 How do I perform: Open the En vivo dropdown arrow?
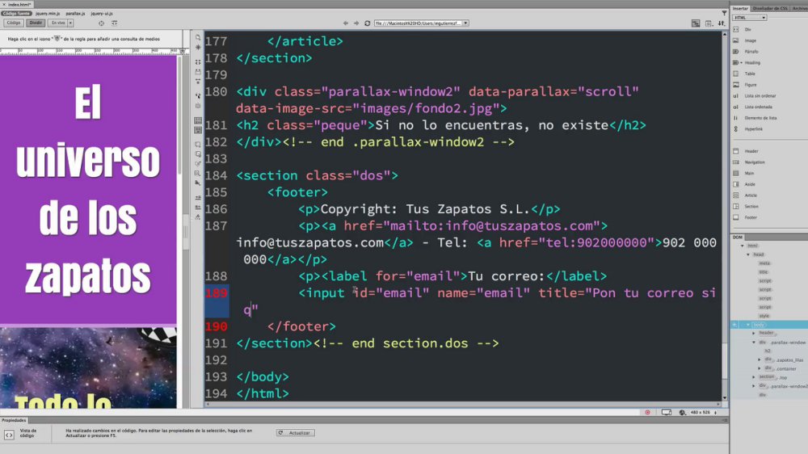[x=70, y=23]
